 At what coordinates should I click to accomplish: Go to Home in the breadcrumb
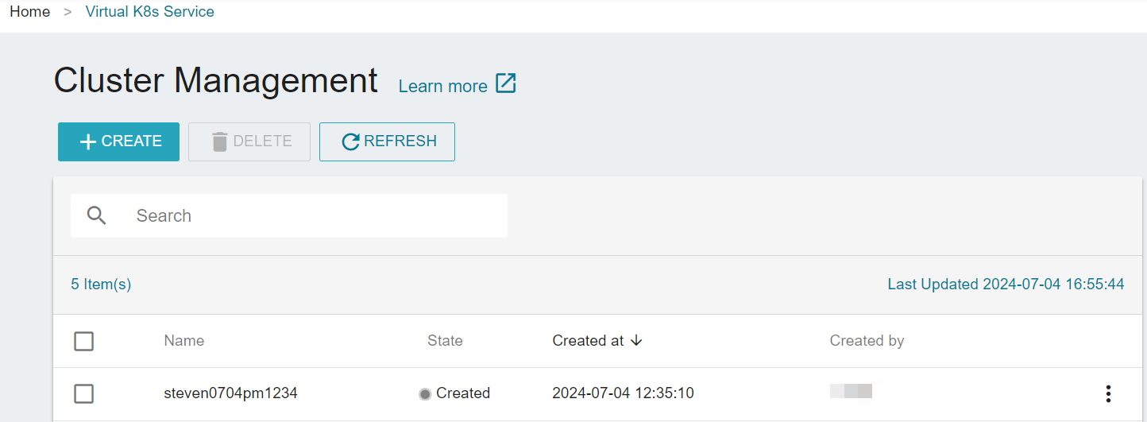(x=30, y=12)
